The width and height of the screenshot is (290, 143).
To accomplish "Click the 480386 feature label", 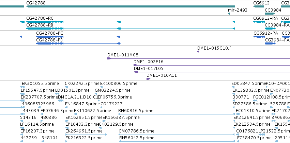I will click(x=49, y=118).
